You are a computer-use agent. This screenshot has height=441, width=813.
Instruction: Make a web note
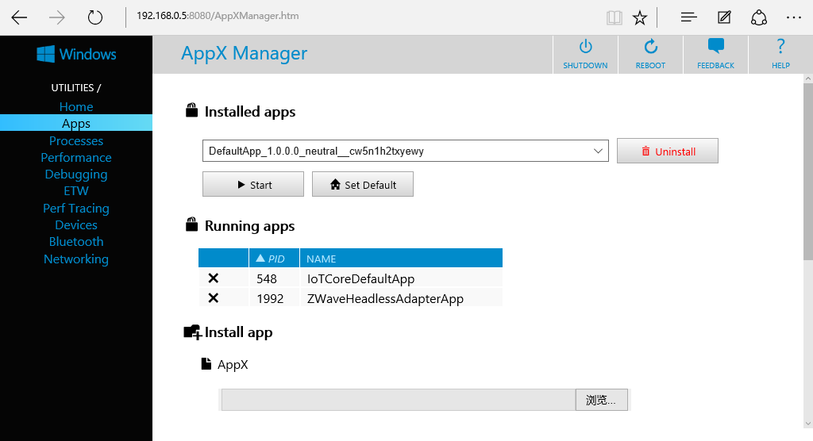coord(724,17)
